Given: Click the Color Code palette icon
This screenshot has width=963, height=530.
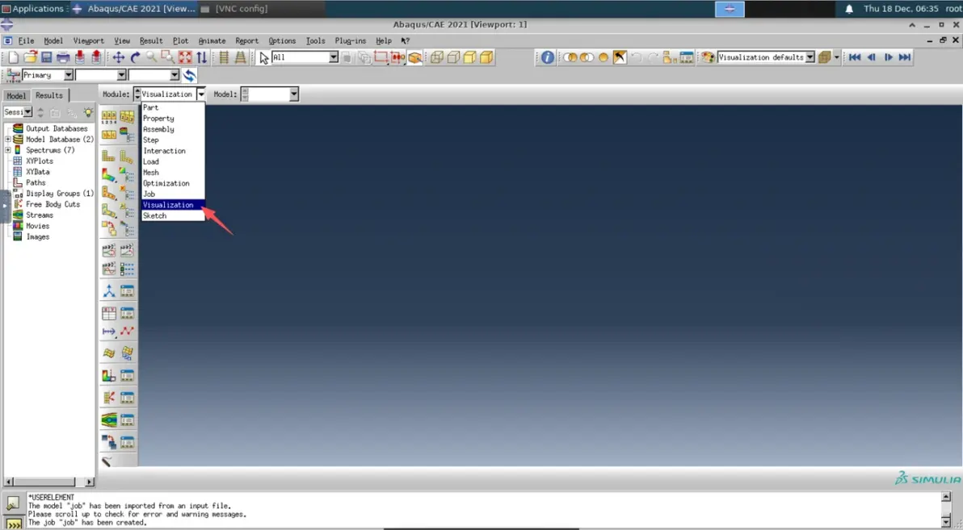Looking at the screenshot, I should [x=709, y=57].
